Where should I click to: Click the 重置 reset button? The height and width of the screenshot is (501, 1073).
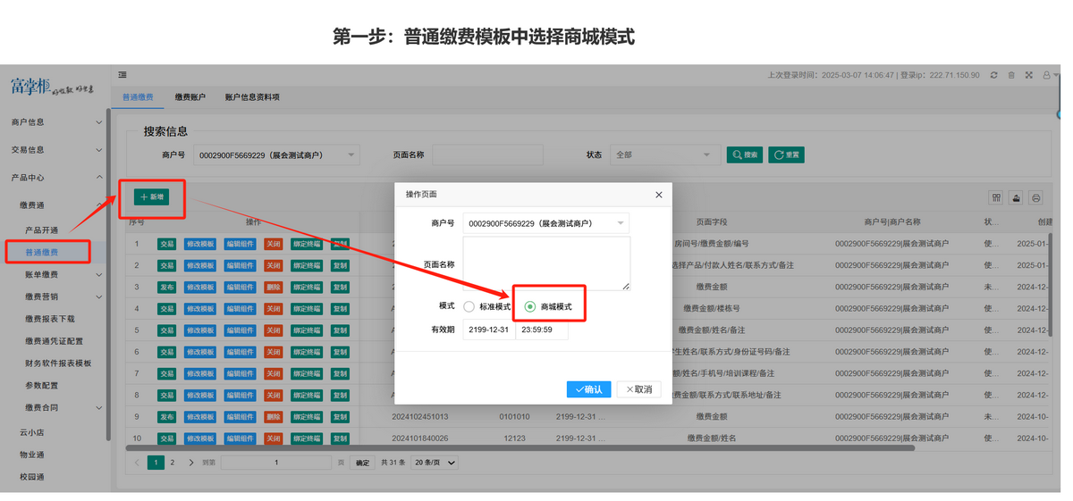pyautogui.click(x=787, y=154)
